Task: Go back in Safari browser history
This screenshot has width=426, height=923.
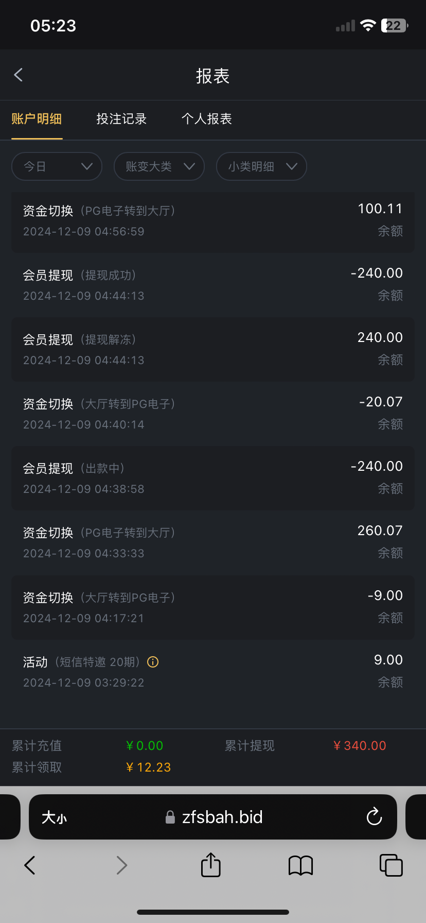Action: point(30,865)
